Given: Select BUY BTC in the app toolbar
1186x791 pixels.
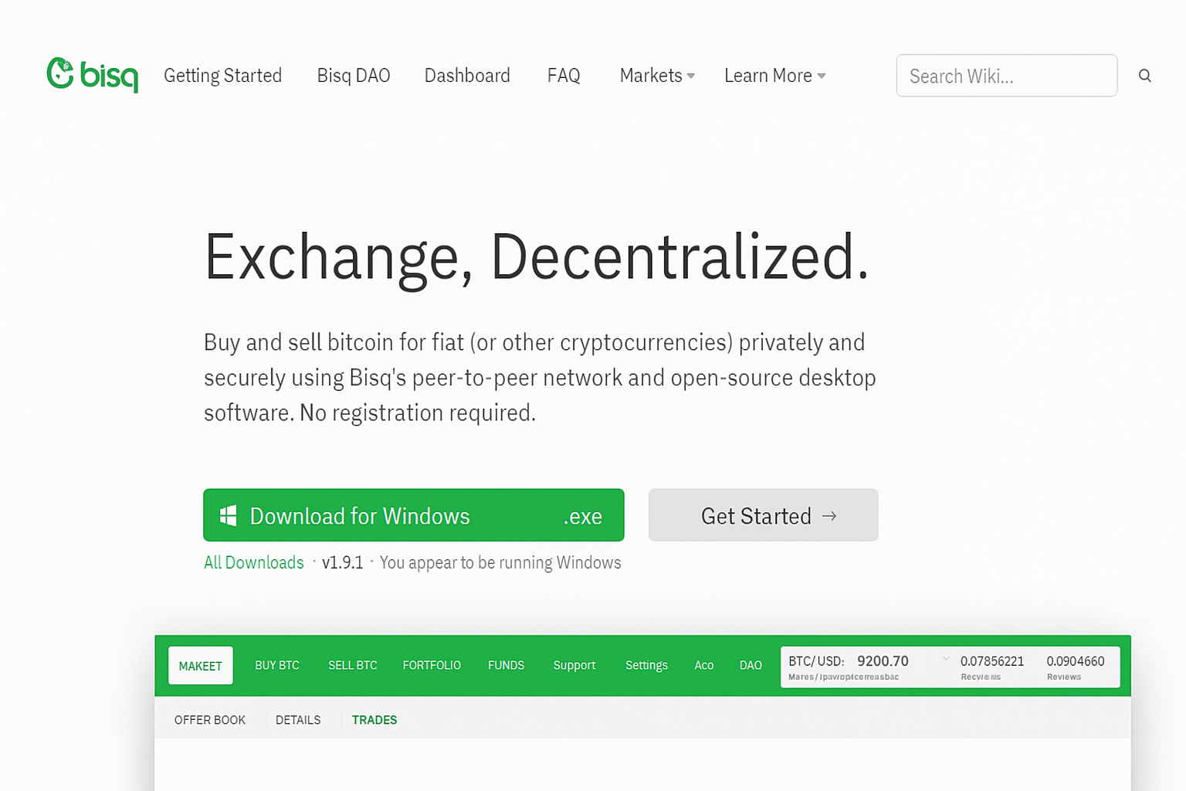Looking at the screenshot, I should point(276,665).
